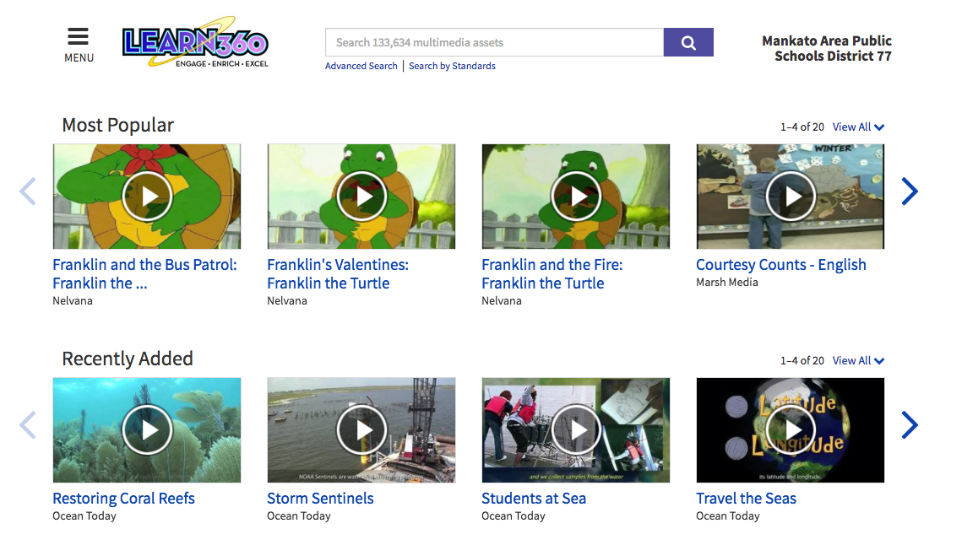Click Ocean Today under Students at Sea

coord(513,515)
